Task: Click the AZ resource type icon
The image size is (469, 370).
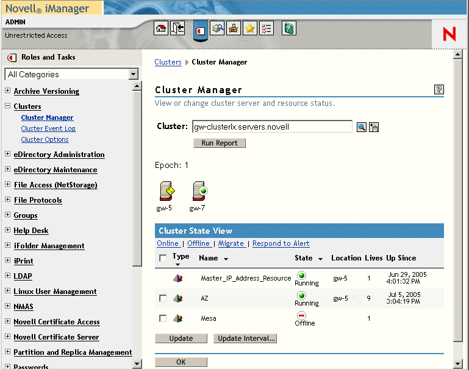Action: coord(177,298)
